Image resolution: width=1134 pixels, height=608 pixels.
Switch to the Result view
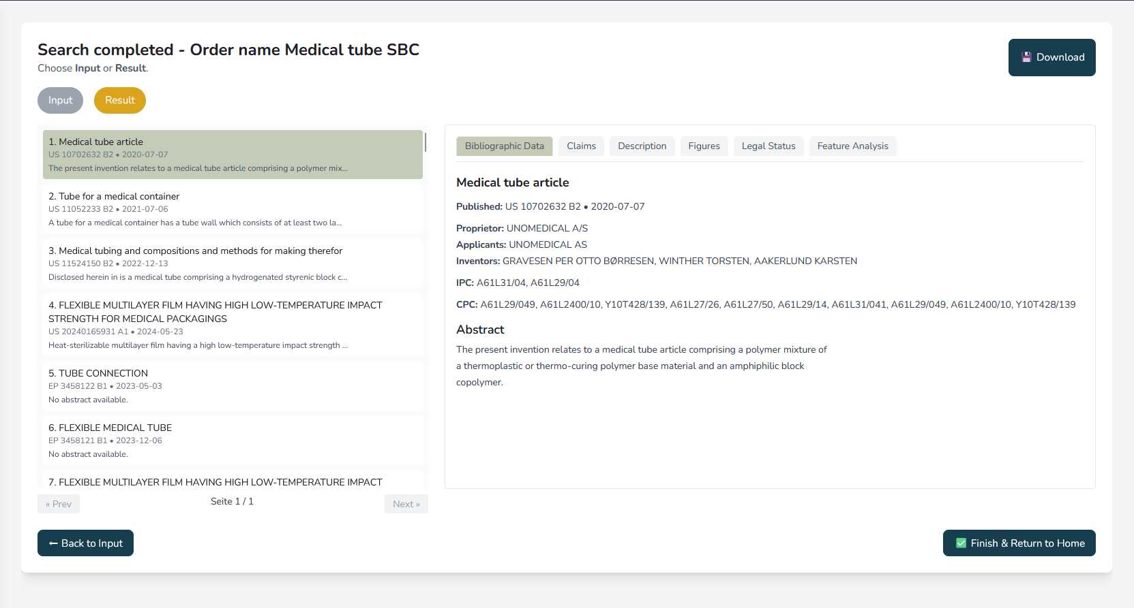(120, 100)
